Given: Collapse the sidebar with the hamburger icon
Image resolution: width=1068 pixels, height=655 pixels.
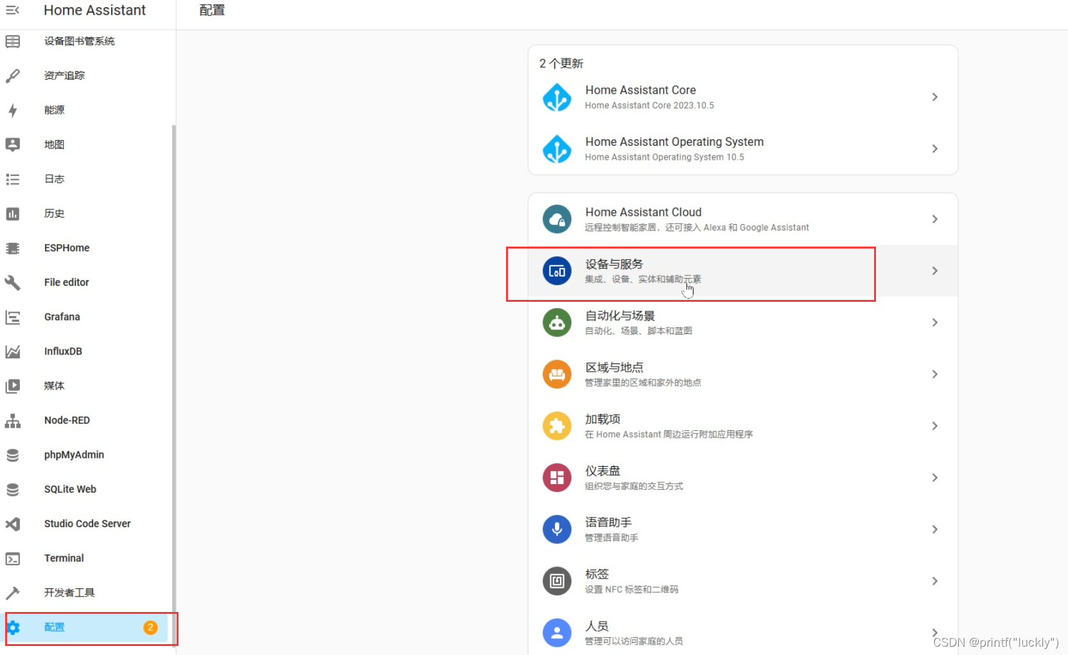Looking at the screenshot, I should tap(12, 10).
